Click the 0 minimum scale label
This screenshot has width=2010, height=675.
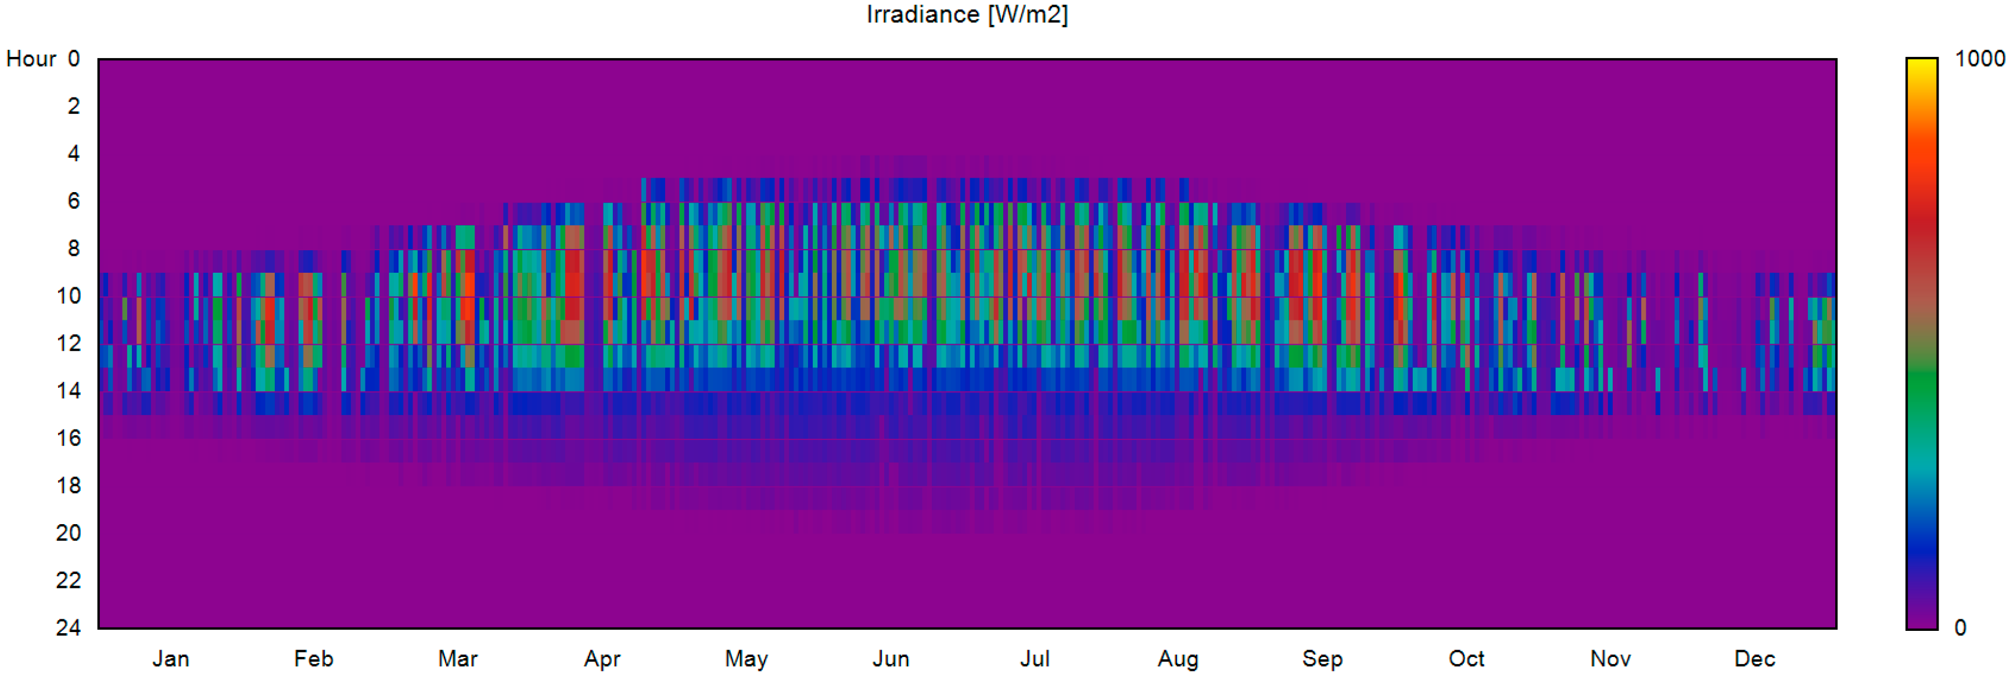click(x=1960, y=627)
